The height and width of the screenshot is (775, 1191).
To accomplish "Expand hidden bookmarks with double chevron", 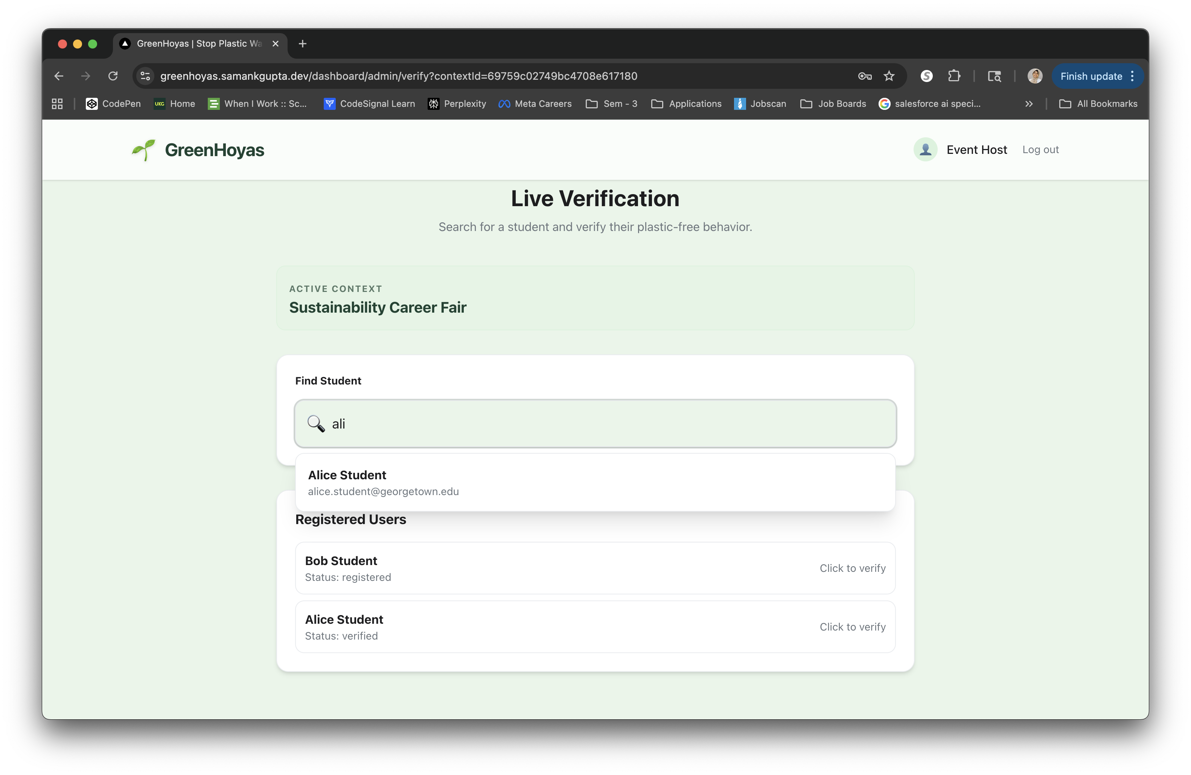I will pos(1029,103).
